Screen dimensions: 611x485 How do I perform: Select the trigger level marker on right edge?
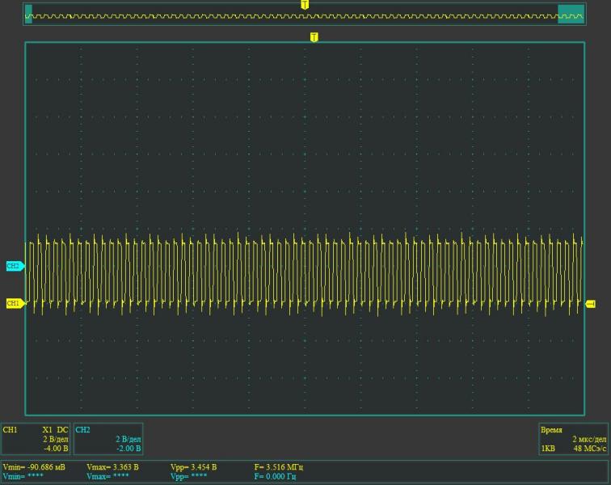[x=591, y=303]
